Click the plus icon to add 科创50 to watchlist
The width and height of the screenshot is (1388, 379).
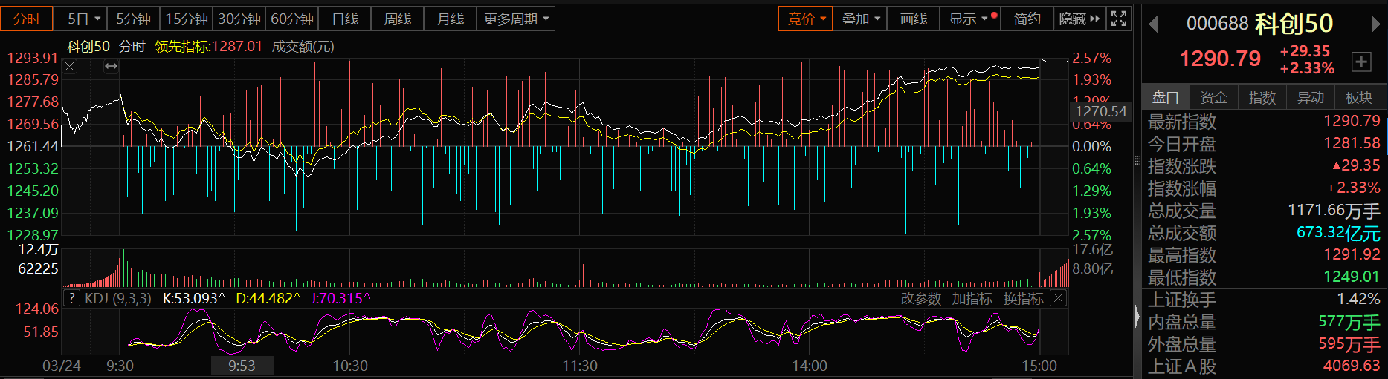1361,62
